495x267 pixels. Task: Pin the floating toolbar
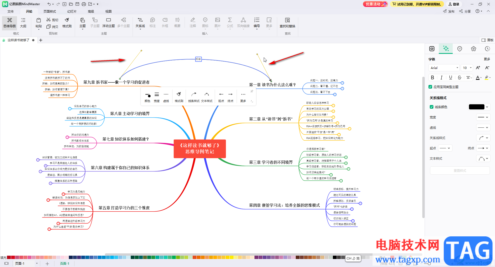point(252,91)
